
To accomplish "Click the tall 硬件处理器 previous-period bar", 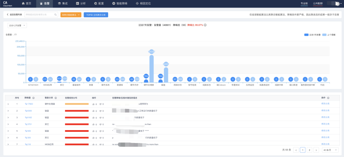I will pos(152,68).
